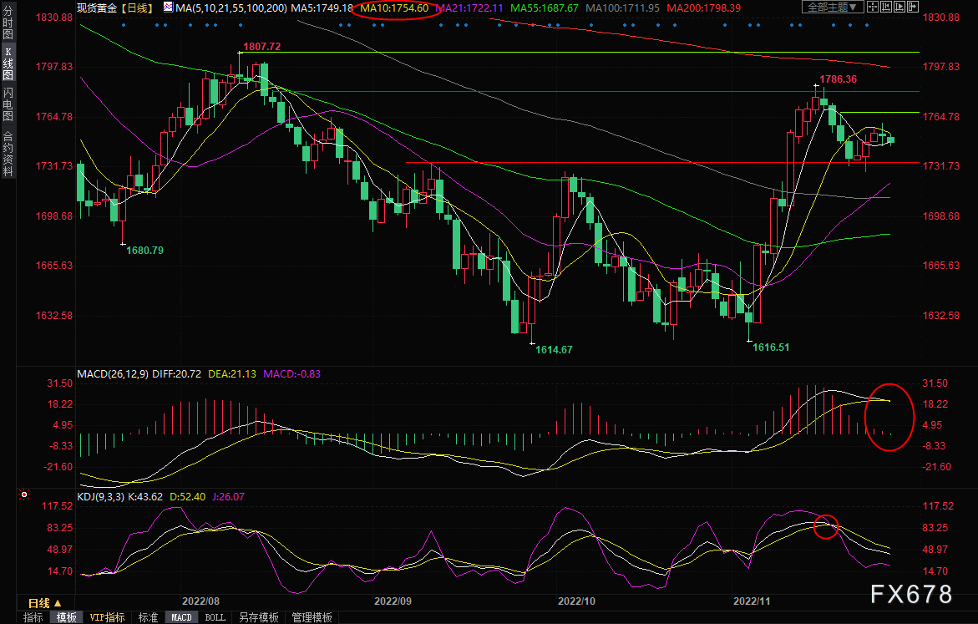Open the VIP指标 tab
Viewport: 978px width, 624px height.
(x=107, y=617)
